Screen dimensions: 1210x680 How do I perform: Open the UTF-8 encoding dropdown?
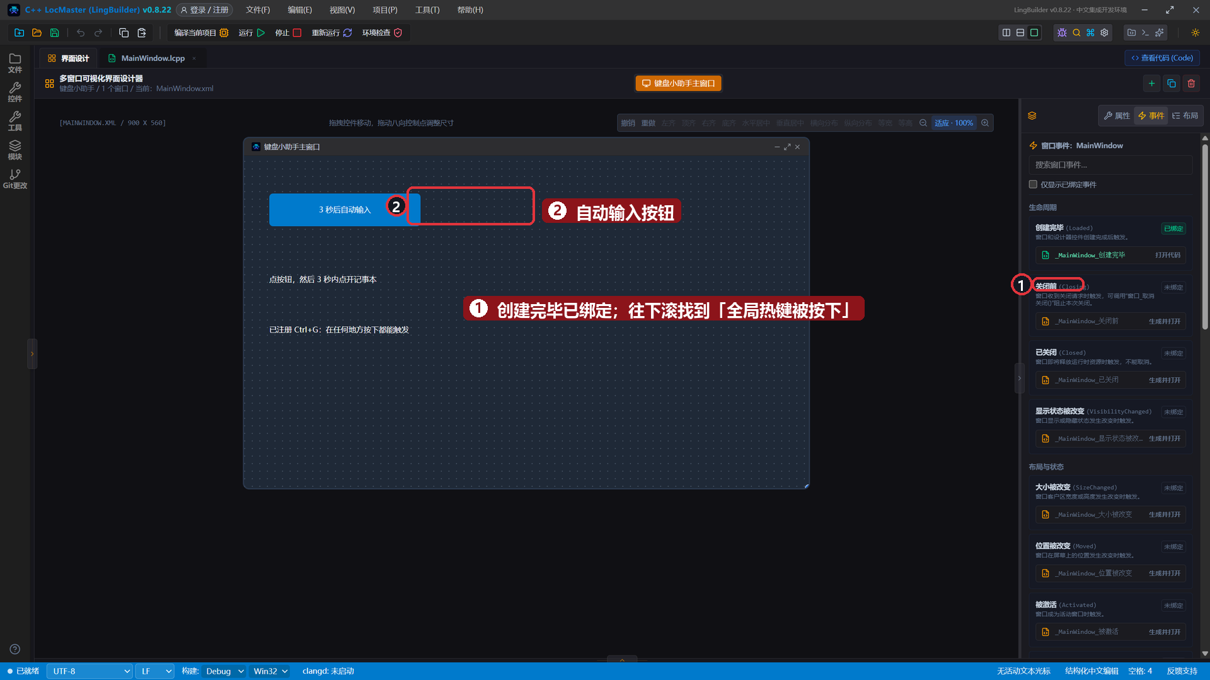pos(89,671)
